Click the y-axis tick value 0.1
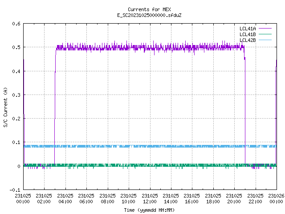285x214 pixels. point(16,142)
